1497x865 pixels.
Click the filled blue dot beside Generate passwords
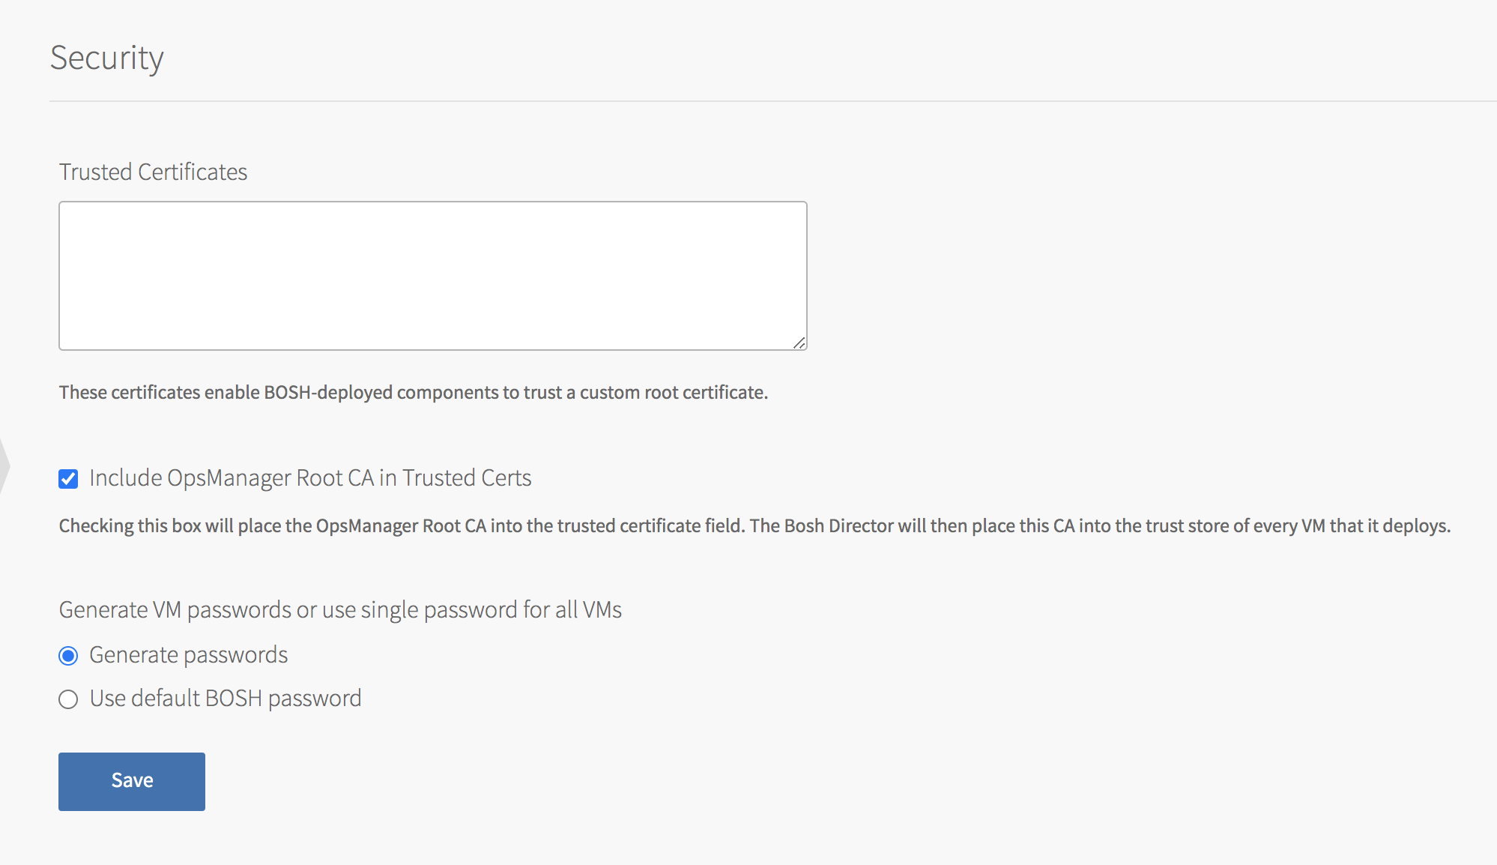click(x=68, y=656)
